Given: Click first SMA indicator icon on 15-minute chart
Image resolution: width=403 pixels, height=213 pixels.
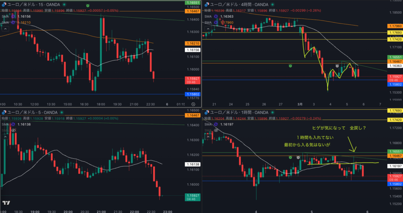Looking at the screenshot, I should pos(13,17).
